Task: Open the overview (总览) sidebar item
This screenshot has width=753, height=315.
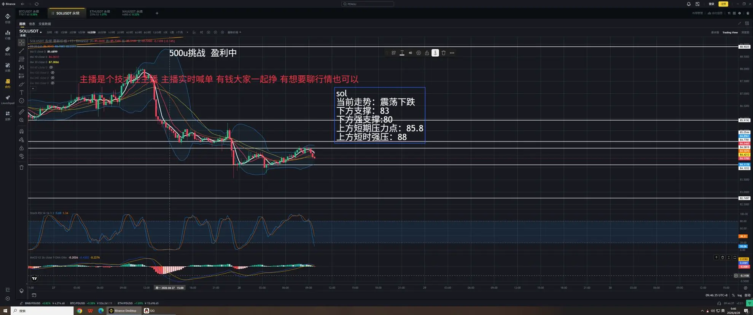Action: pos(8,18)
